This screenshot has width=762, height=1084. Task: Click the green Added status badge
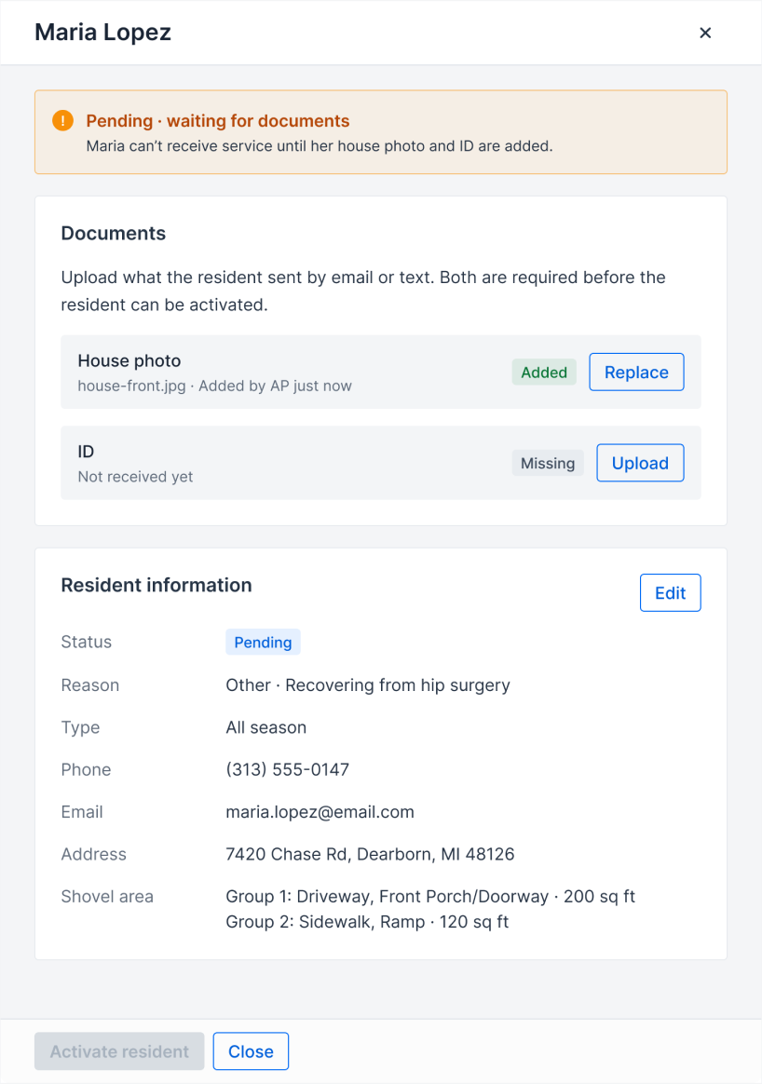tap(544, 372)
